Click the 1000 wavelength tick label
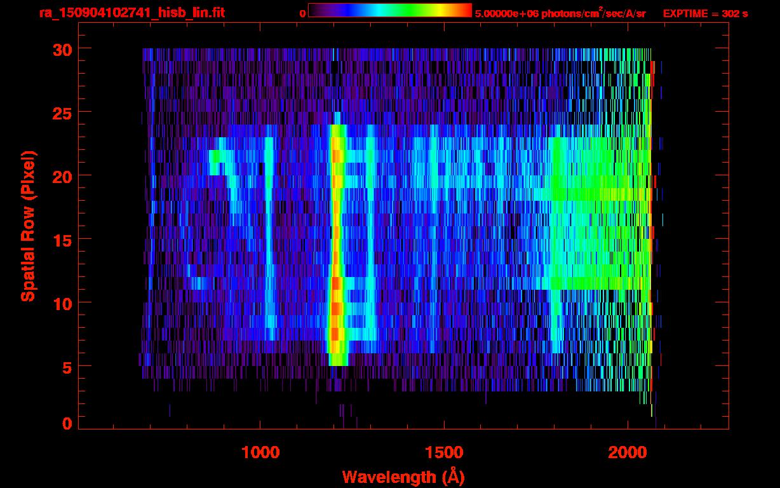The height and width of the screenshot is (488, 780). click(x=260, y=452)
